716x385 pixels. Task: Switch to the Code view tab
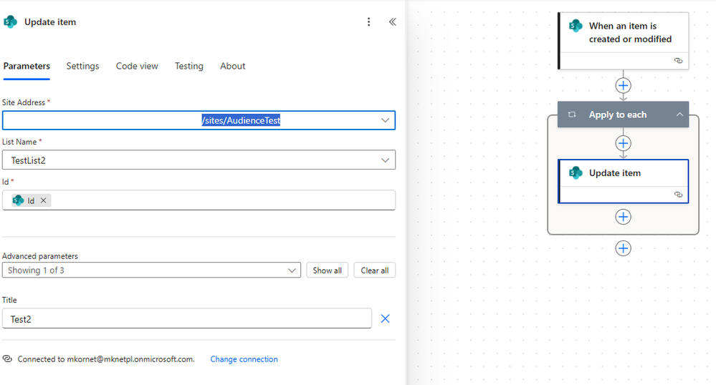[137, 66]
